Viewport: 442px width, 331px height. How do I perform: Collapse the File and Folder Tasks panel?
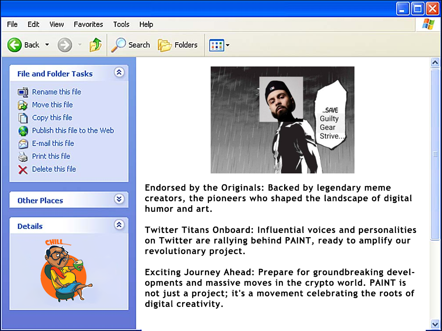point(119,73)
